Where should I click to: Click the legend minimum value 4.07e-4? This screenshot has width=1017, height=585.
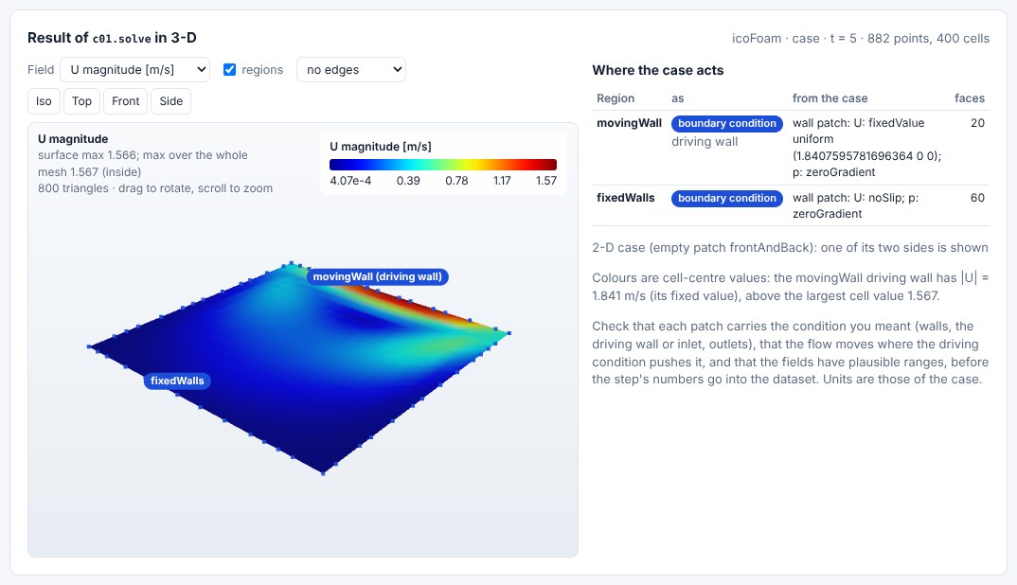point(350,180)
